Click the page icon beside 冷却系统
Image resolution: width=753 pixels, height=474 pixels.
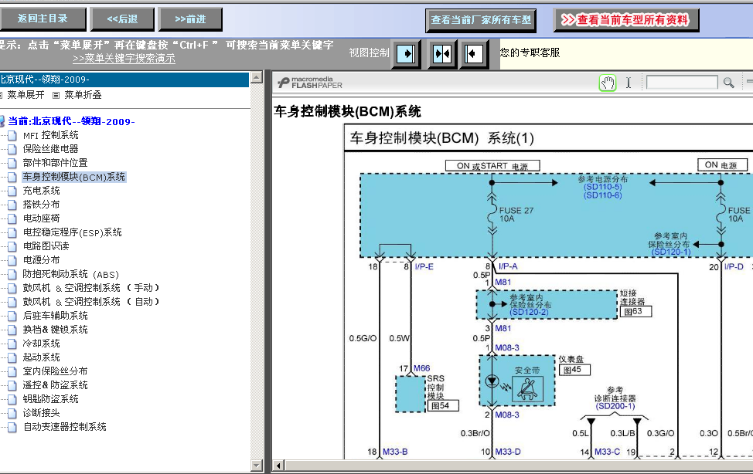[12, 344]
